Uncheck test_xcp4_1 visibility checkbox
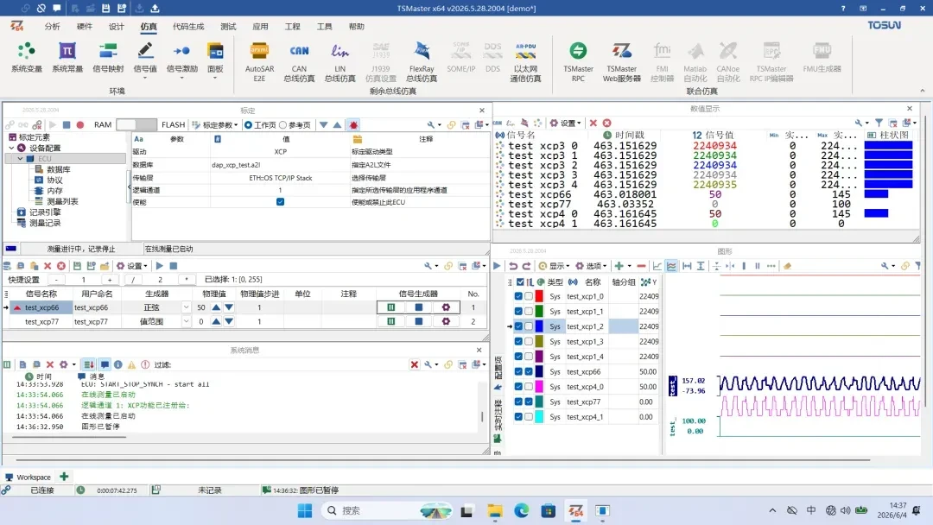The image size is (933, 525). (518, 417)
